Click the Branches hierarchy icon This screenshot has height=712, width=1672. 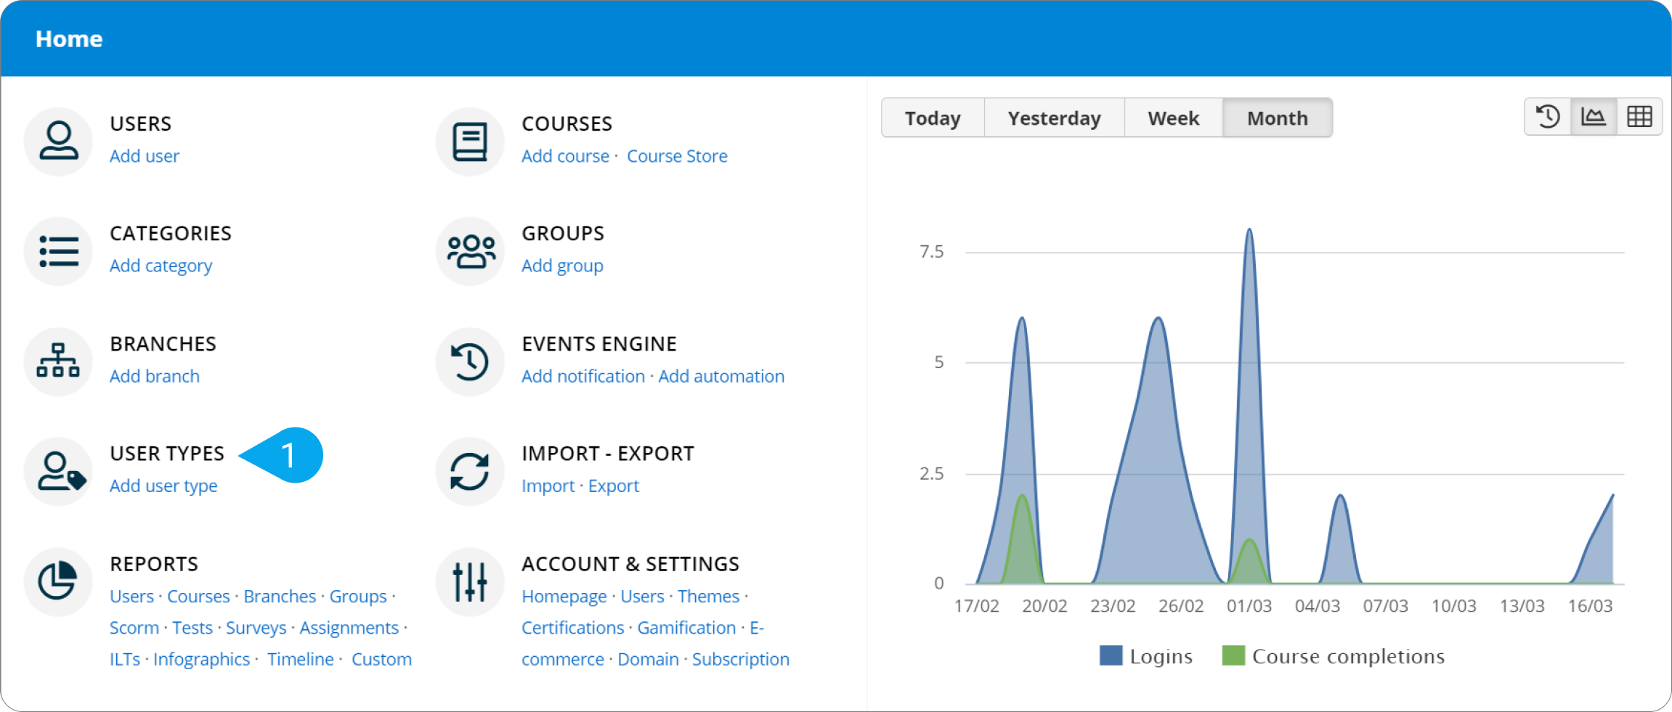click(58, 361)
